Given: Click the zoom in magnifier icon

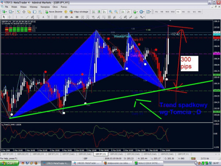Looking at the screenshot, I should click(x=110, y=12).
